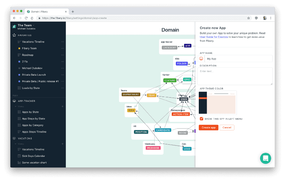Uncheck Show This App In Left Menu
This screenshot has width=285, height=181.
(x=202, y=119)
